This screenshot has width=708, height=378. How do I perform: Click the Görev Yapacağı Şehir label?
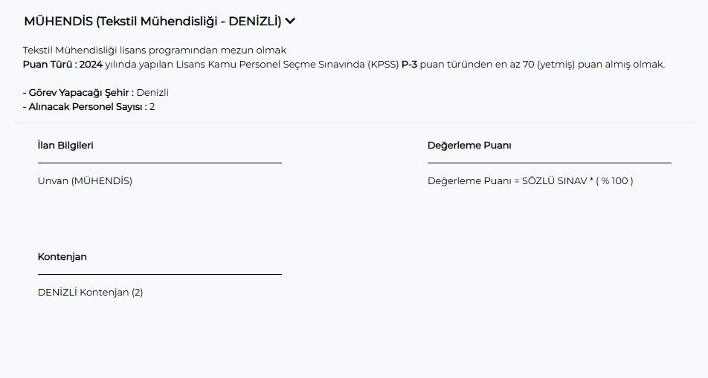pos(78,93)
